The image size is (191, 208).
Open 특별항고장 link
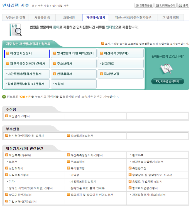139,168
